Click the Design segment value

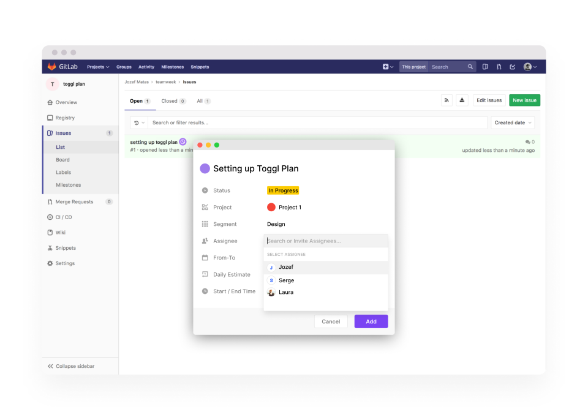pyautogui.click(x=276, y=224)
